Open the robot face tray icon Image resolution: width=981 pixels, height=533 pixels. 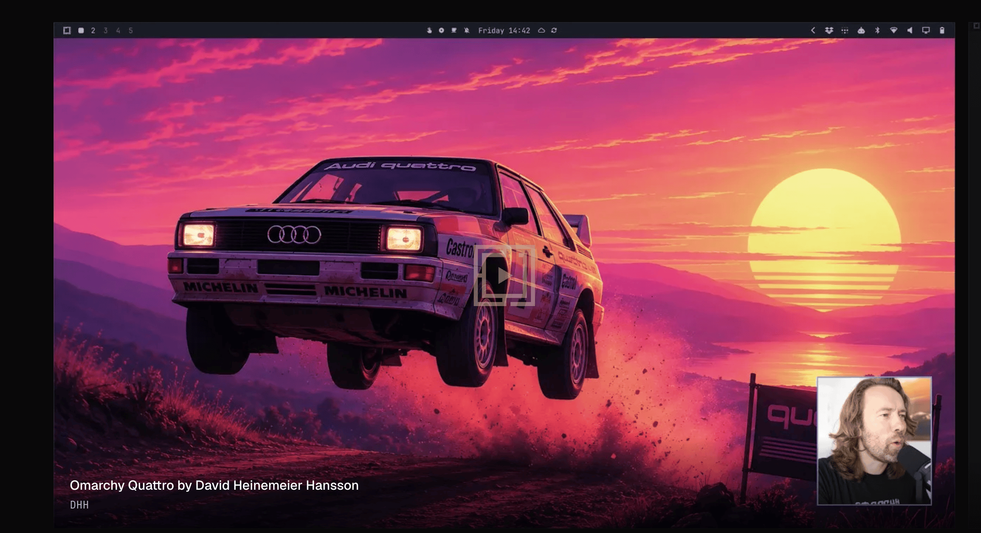861,30
